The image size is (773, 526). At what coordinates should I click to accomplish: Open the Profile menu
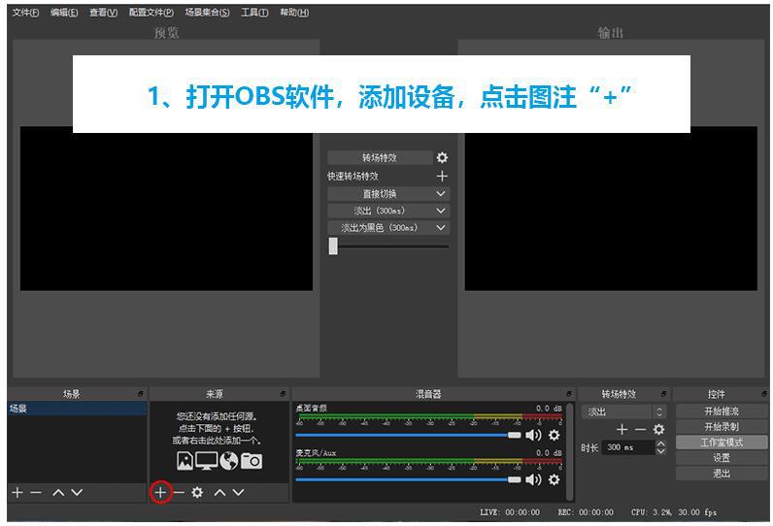pyautogui.click(x=151, y=13)
